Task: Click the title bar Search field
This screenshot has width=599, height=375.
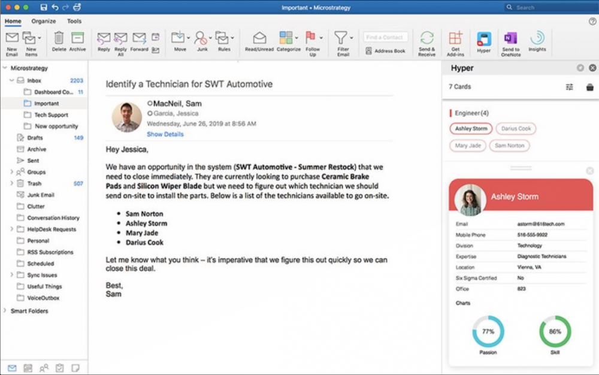Action: pos(550,7)
